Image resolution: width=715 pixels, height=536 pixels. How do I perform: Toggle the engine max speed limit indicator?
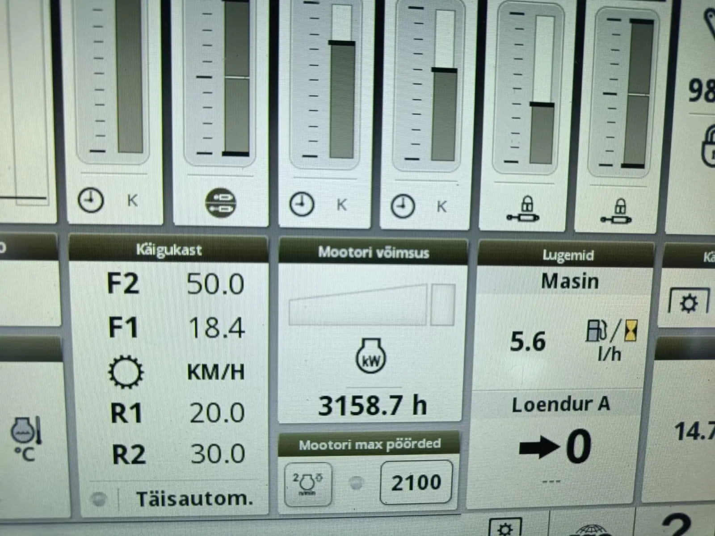pos(356,483)
